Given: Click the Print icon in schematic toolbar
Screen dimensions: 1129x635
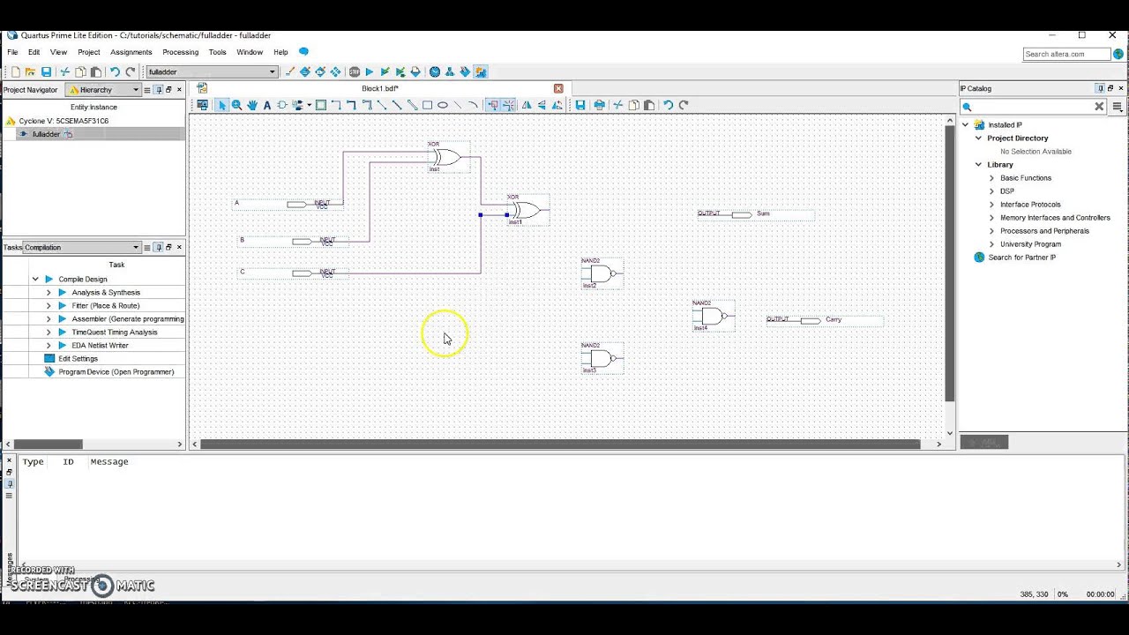Looking at the screenshot, I should click(599, 105).
